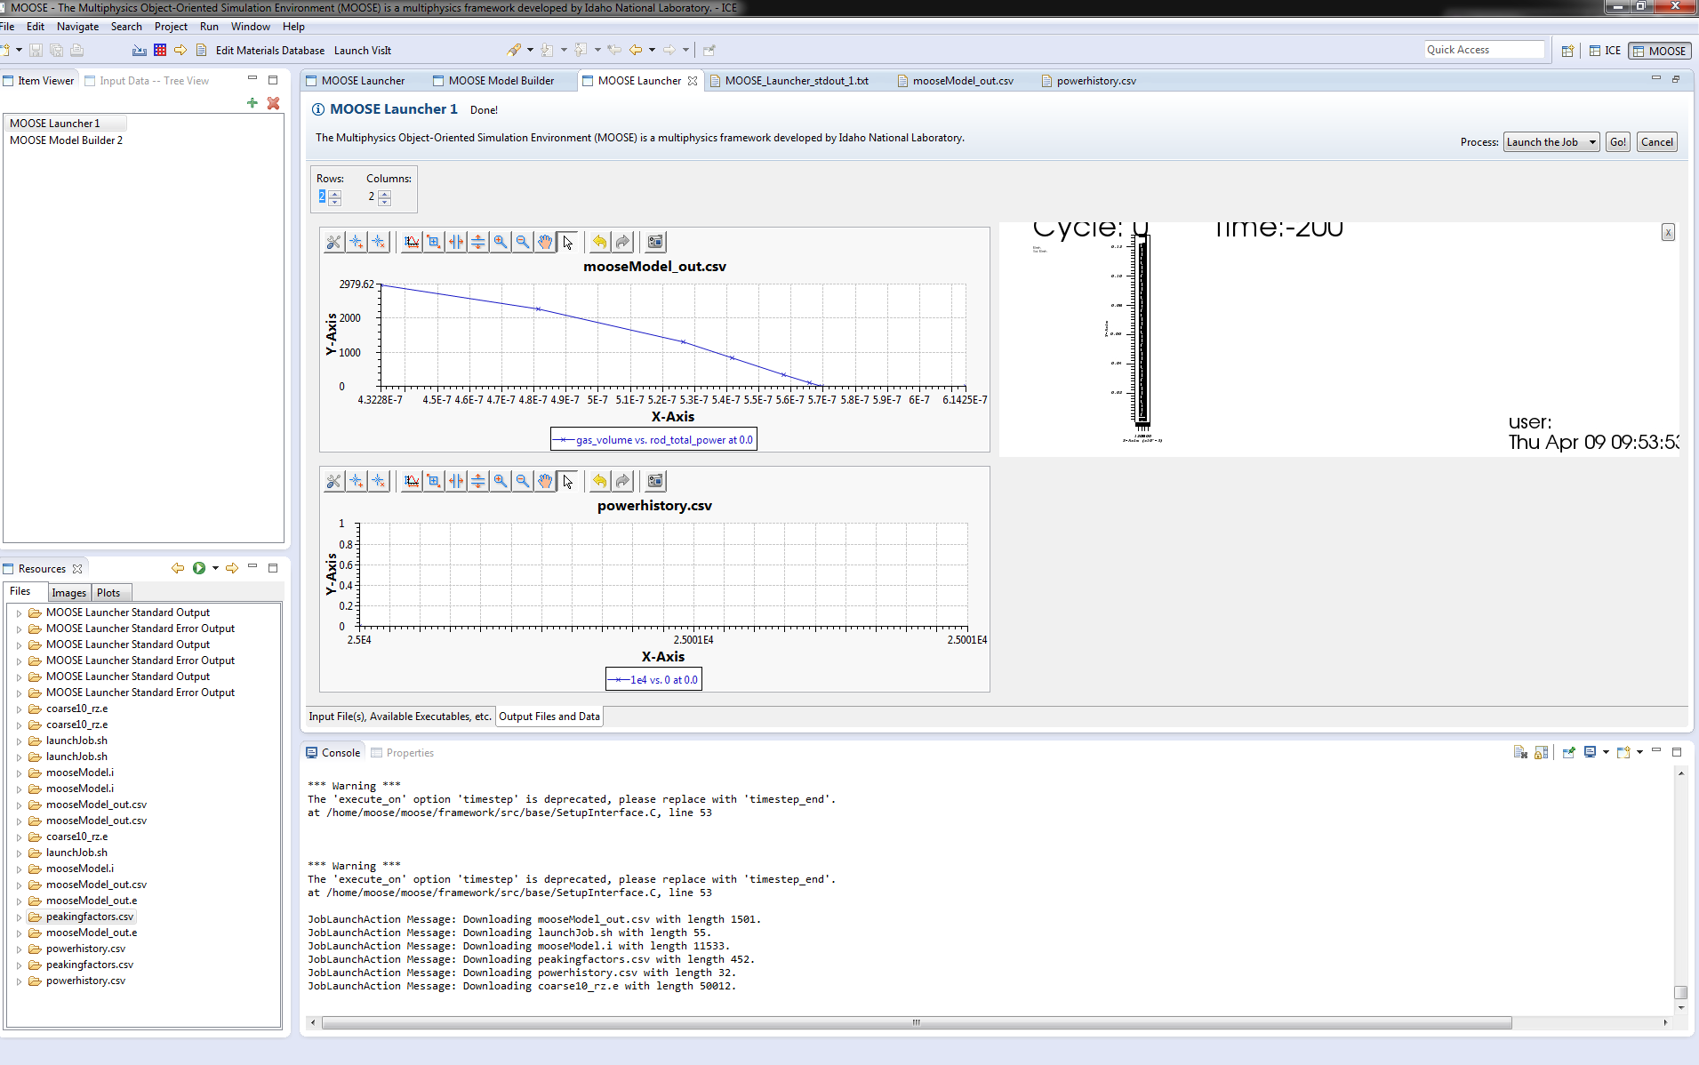Expand first coarse10_rz.e resource entry

tap(20, 709)
